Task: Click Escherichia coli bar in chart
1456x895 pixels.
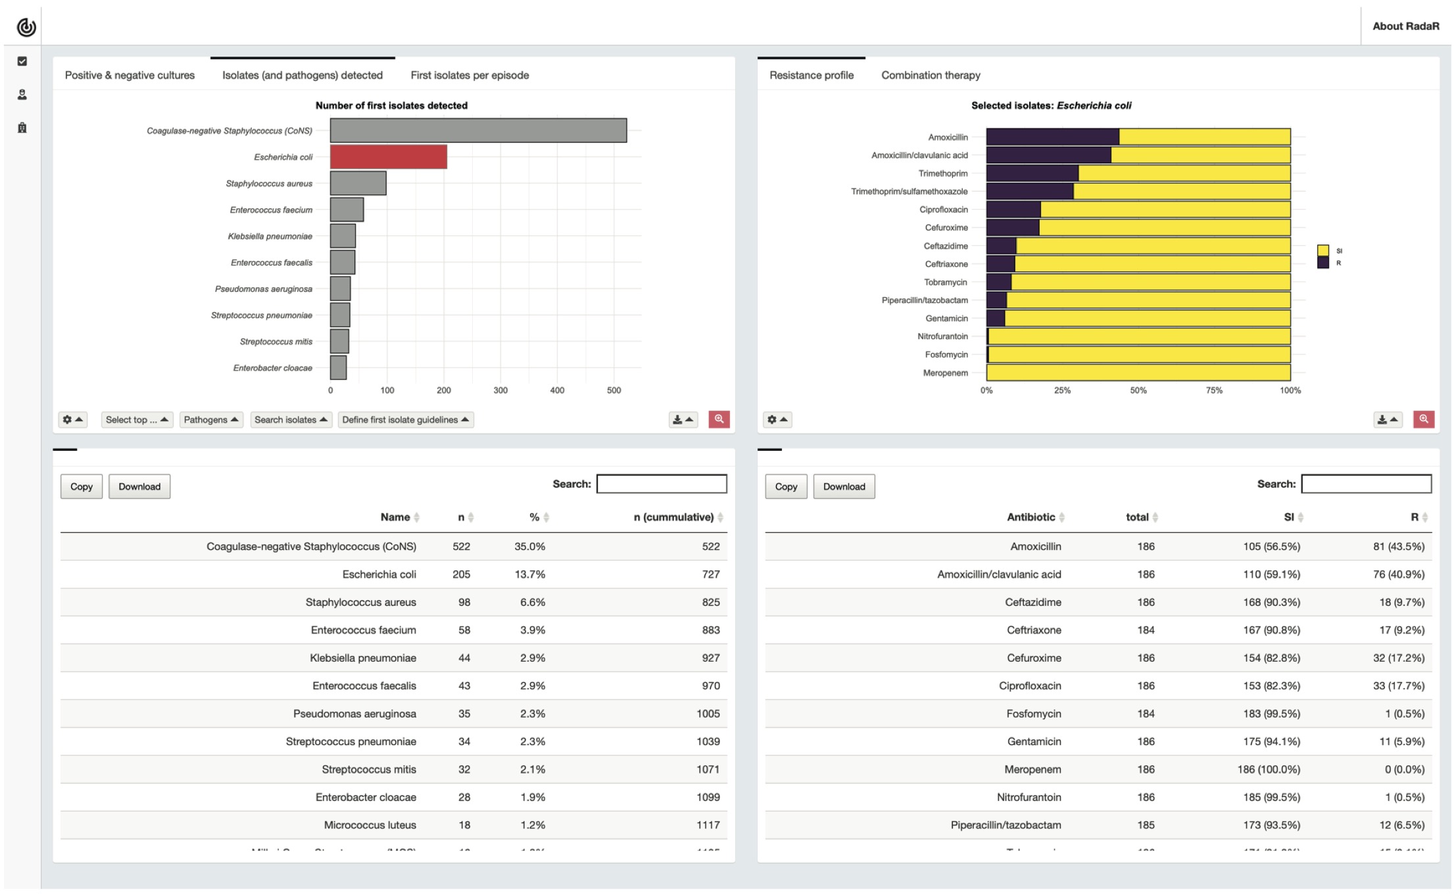Action: tap(385, 154)
